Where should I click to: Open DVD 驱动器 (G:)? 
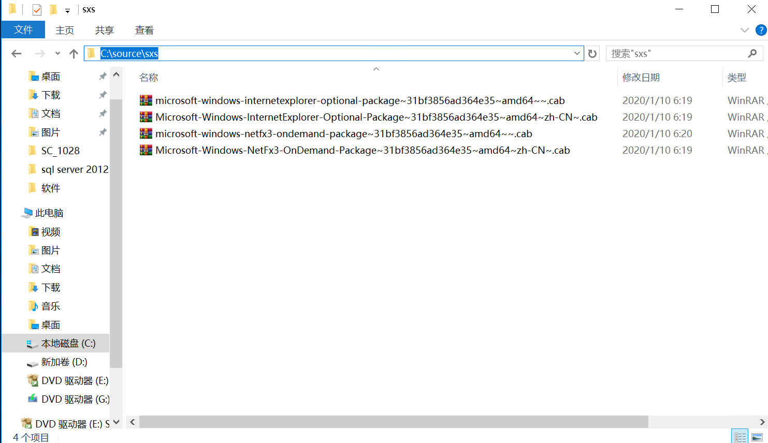click(76, 399)
